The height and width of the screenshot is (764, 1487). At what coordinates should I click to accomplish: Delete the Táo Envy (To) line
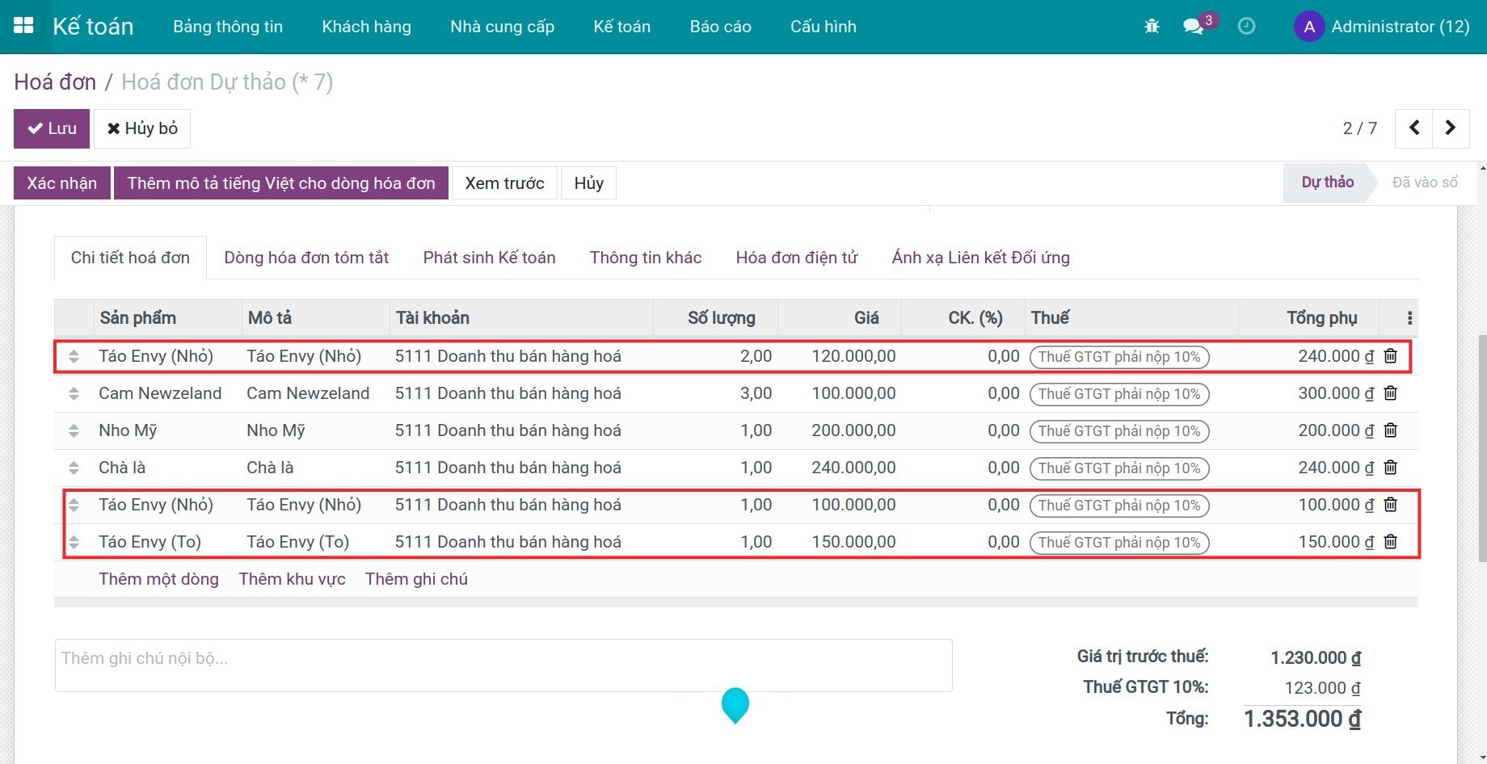tap(1390, 542)
